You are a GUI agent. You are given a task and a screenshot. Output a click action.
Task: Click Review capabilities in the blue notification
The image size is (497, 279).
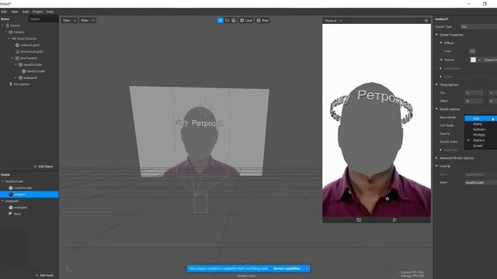(x=287, y=269)
